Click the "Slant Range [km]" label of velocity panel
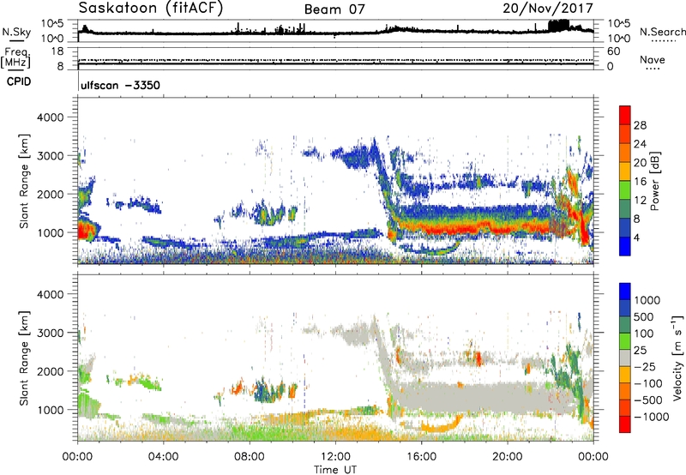This screenshot has height=475, width=686. pyautogui.click(x=24, y=358)
